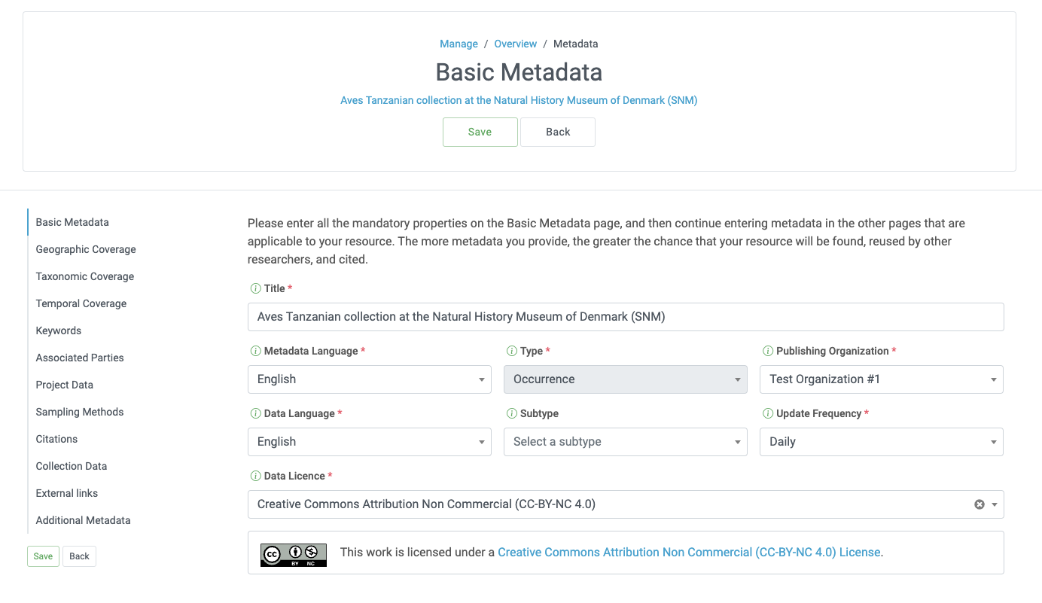The height and width of the screenshot is (603, 1042).
Task: Click the info icon beside Data Licence
Action: click(x=255, y=477)
